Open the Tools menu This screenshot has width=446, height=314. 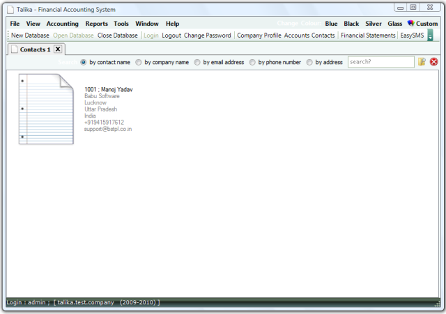(x=121, y=24)
